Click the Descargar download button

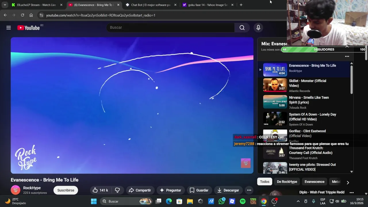228,190
